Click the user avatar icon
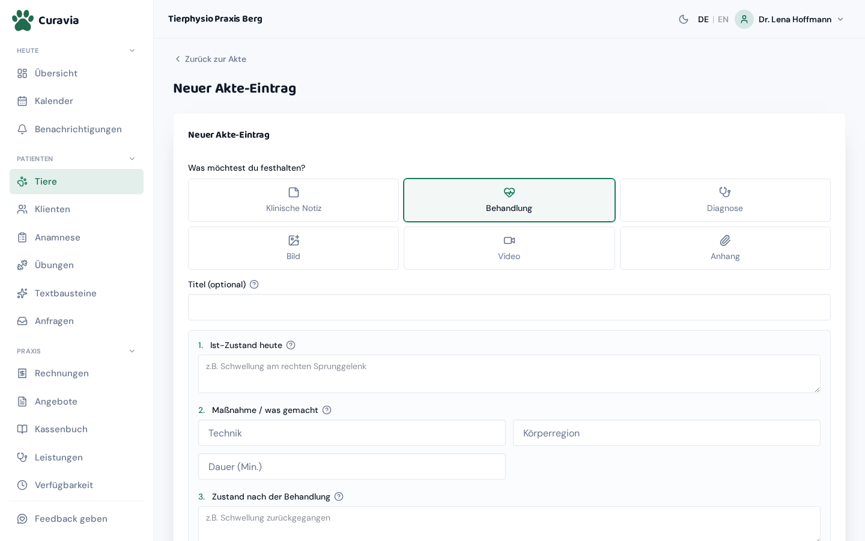Screen dimensions: 865x541 tap(744, 19)
